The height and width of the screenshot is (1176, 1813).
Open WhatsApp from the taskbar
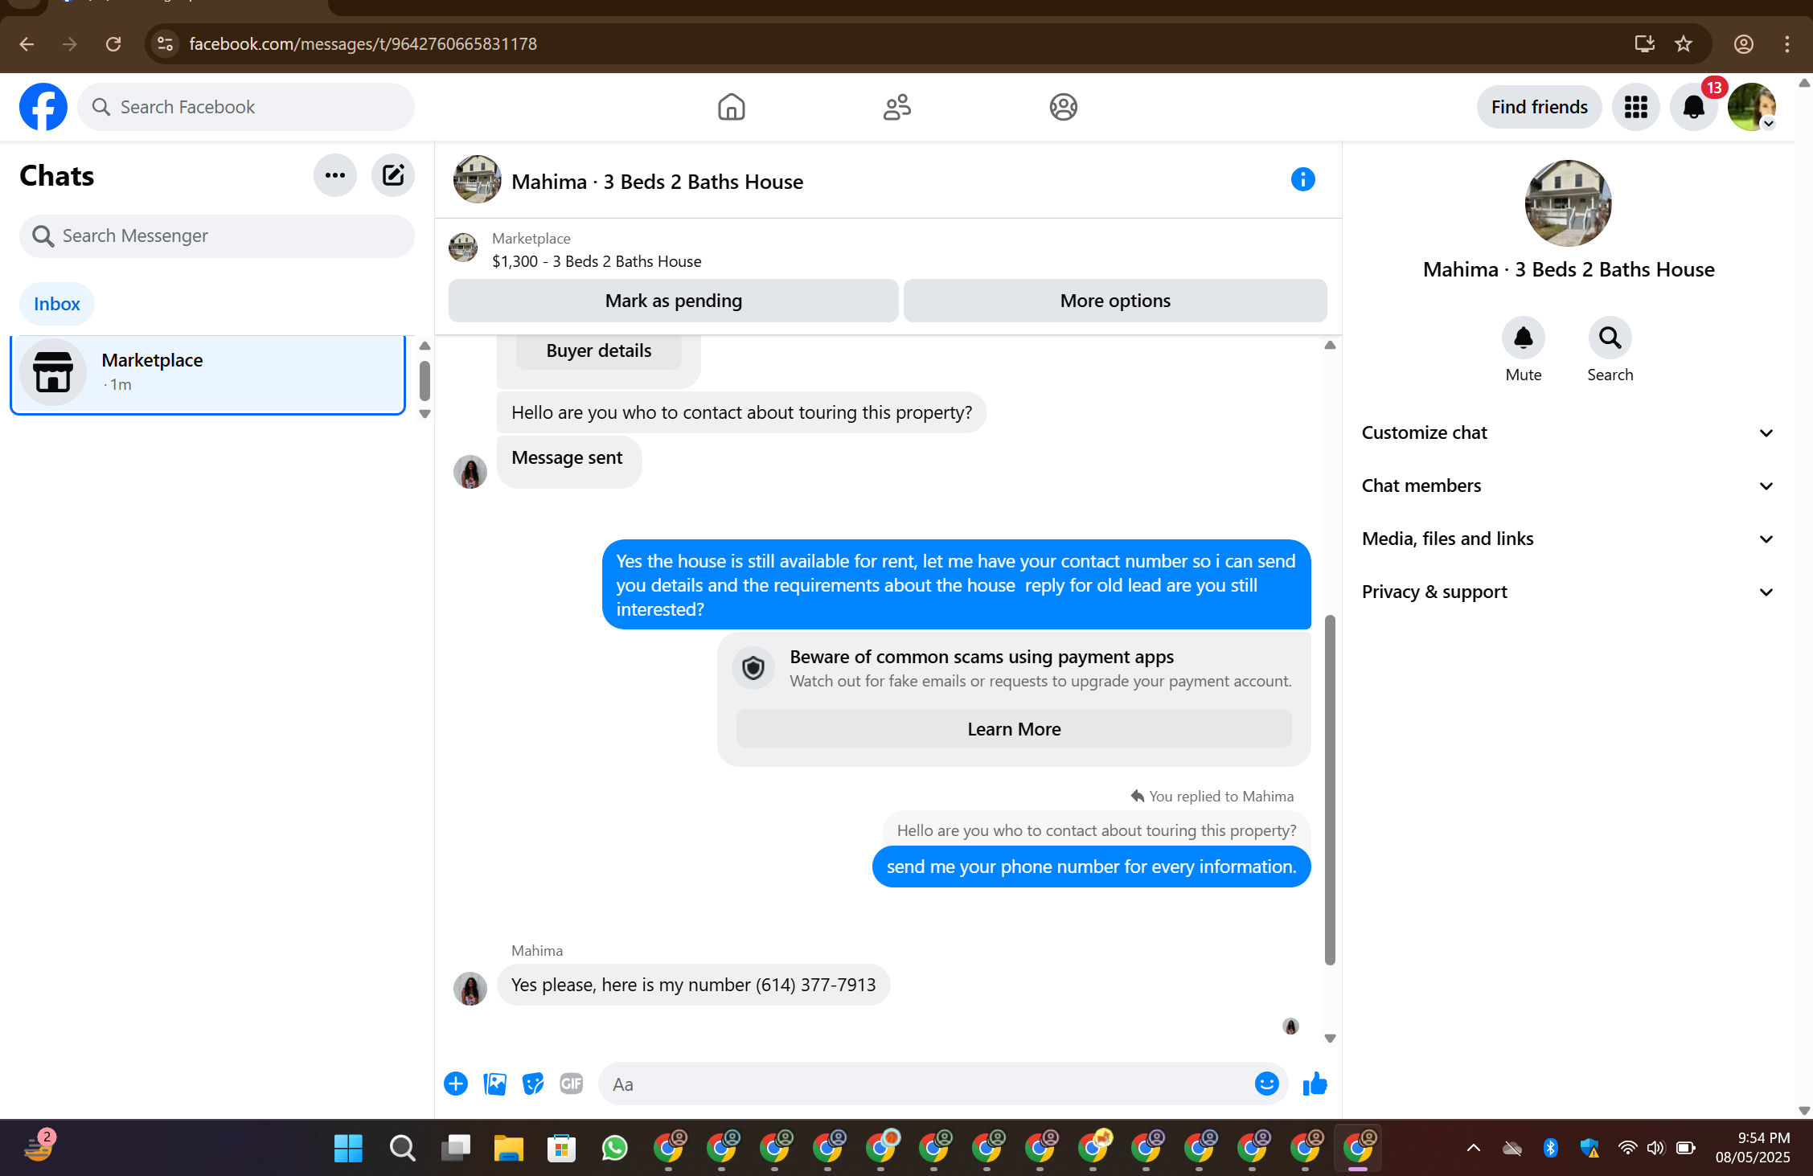click(614, 1148)
